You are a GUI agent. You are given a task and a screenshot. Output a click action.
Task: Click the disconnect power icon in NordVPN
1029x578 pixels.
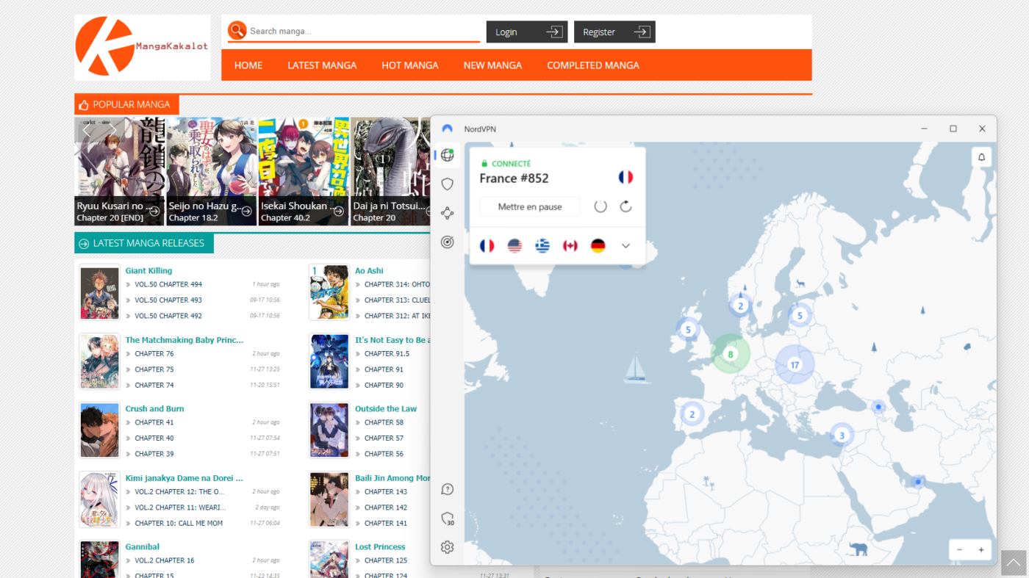coord(600,206)
